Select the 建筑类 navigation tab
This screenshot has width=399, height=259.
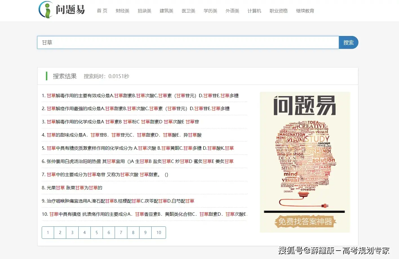(166, 11)
